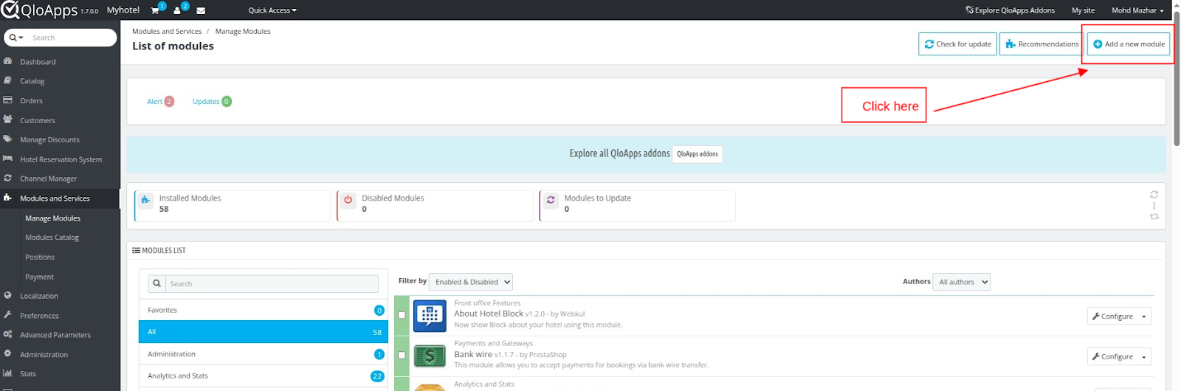Open the shopping cart notifications icon

pos(155,10)
